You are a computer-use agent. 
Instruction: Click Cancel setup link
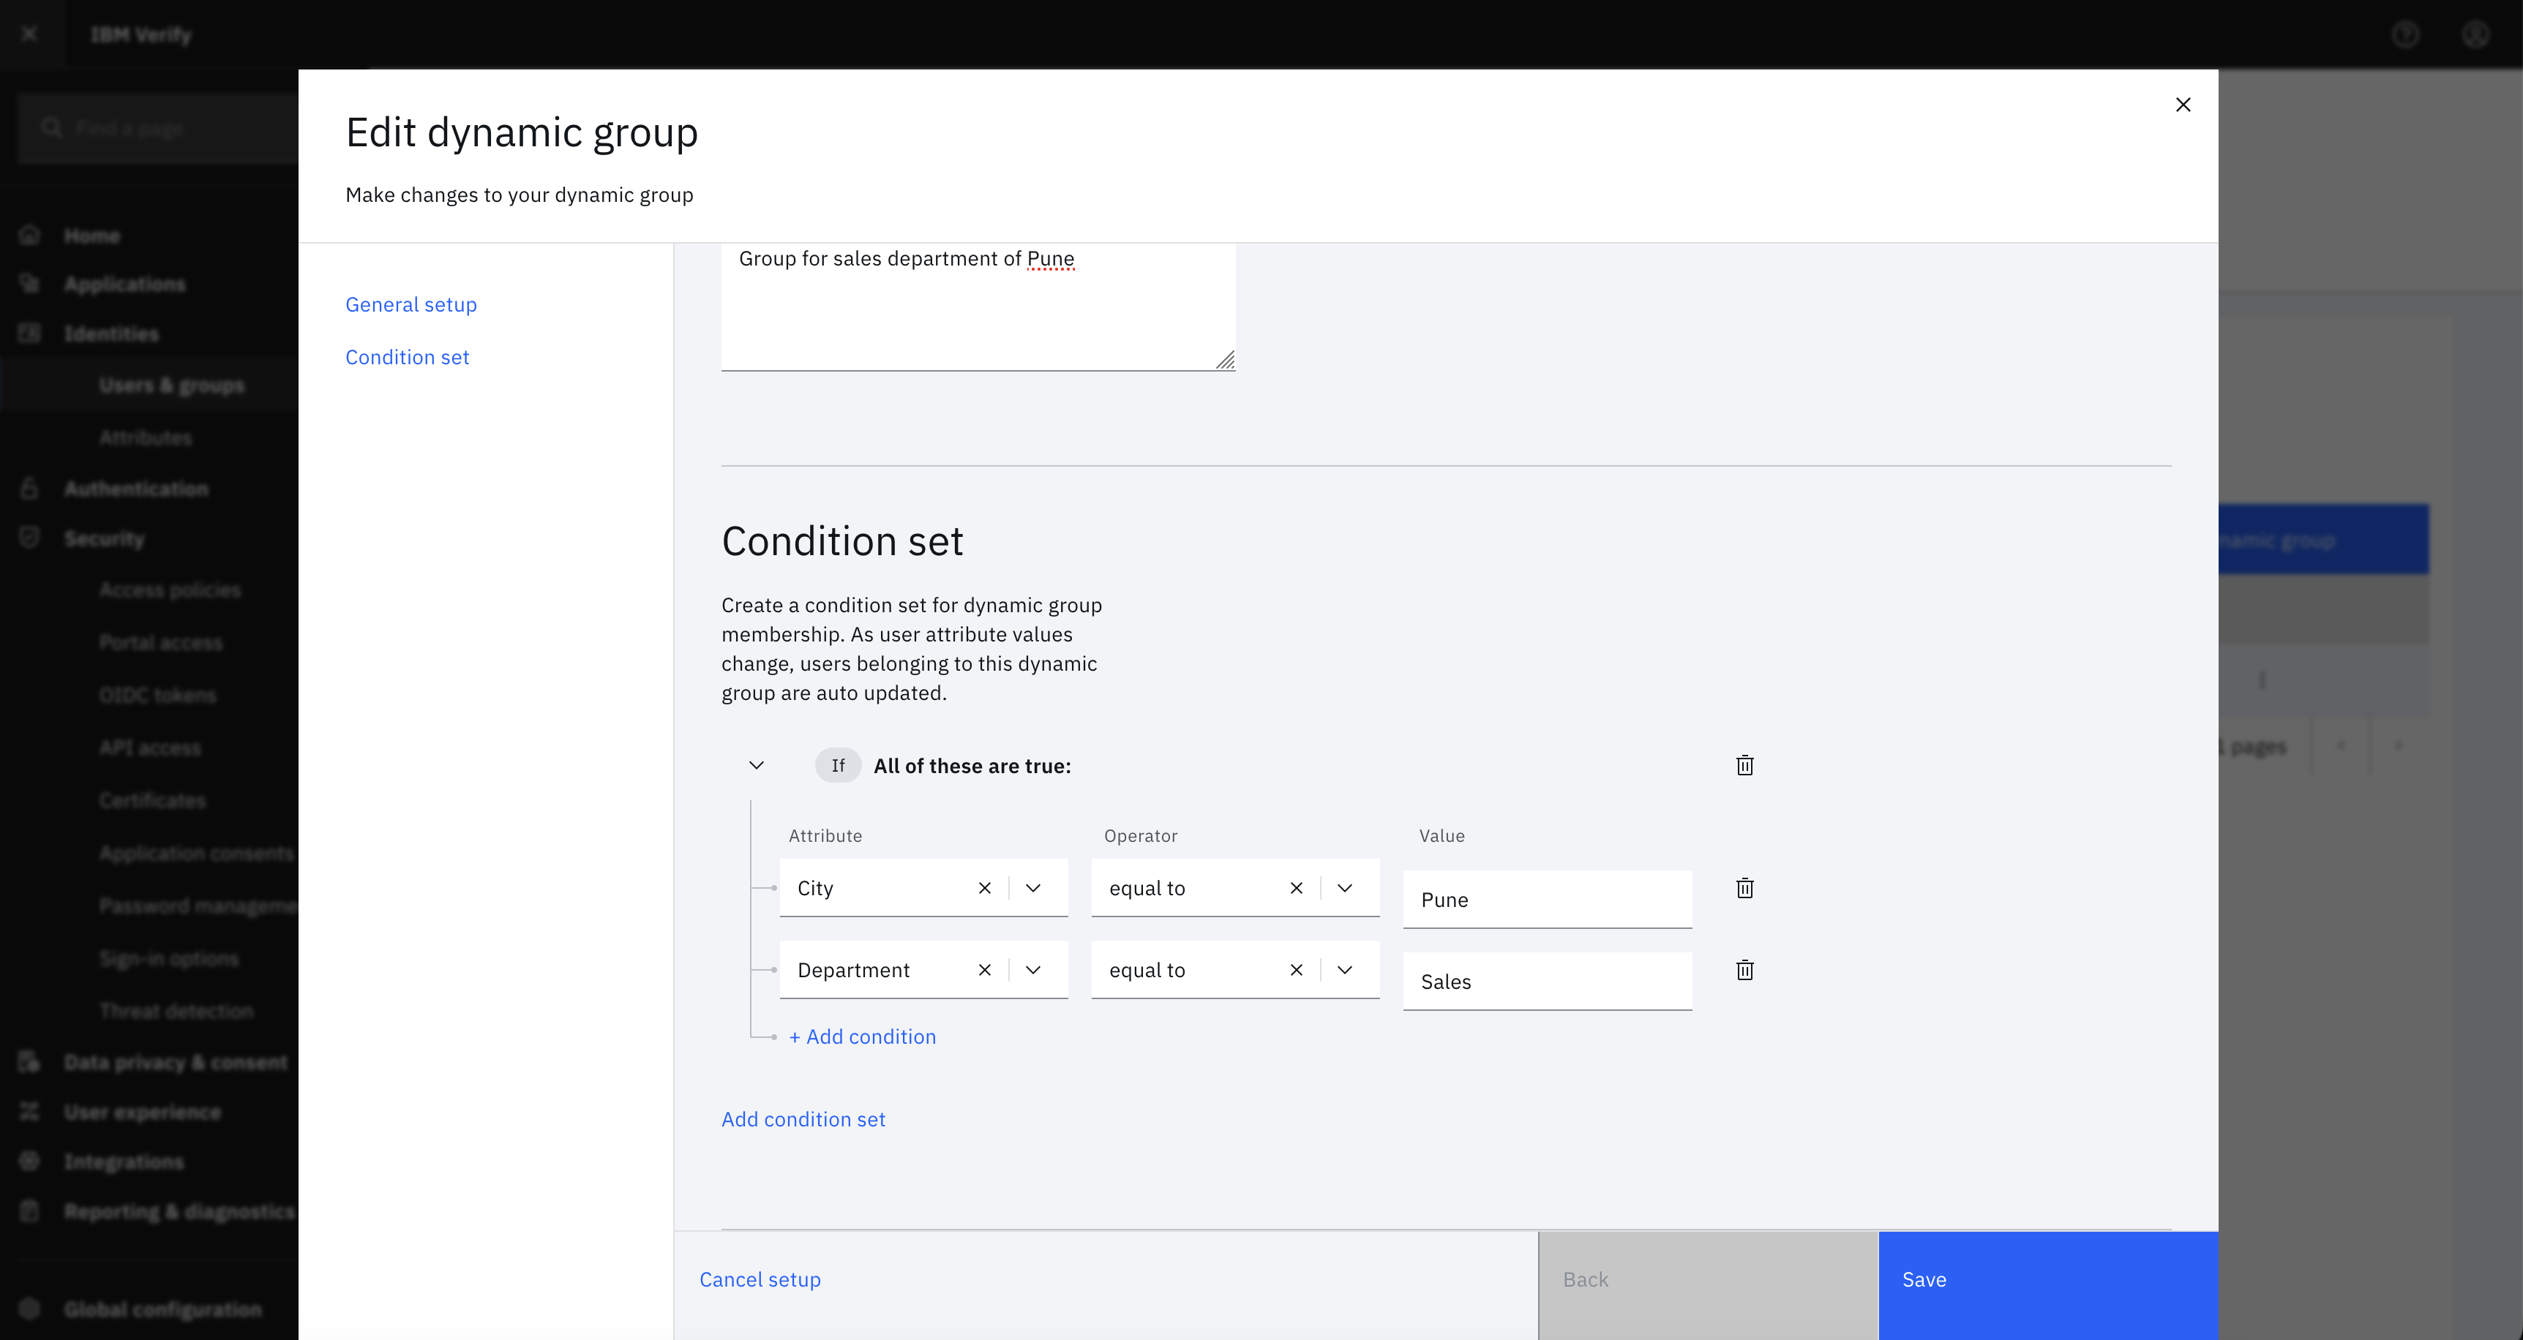[x=760, y=1279]
